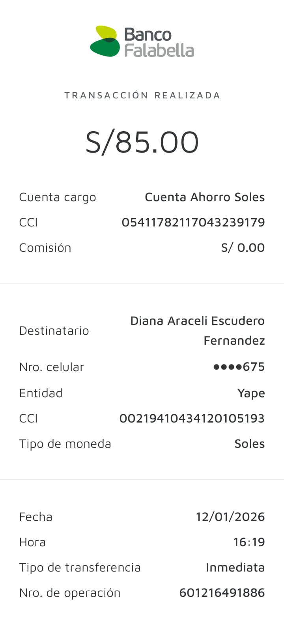Viewport: 284px width, 617px height.
Task: Click the Yape entity value
Action: coord(251,393)
